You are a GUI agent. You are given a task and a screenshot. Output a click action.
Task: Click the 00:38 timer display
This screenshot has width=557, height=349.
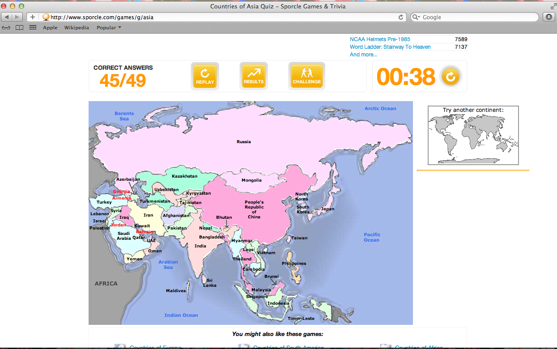[x=406, y=77]
